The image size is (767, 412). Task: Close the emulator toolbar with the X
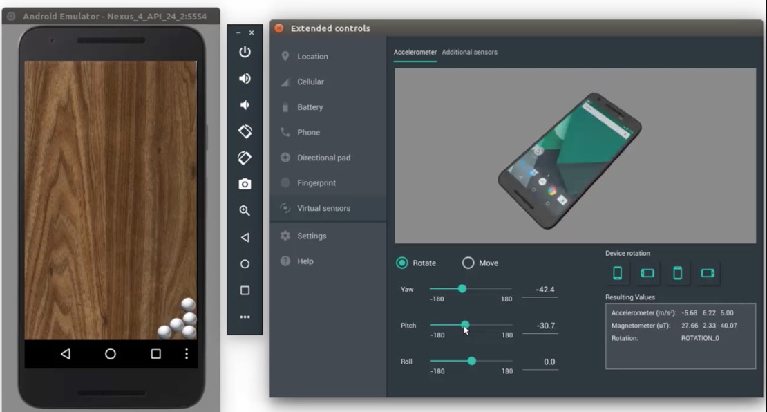252,32
